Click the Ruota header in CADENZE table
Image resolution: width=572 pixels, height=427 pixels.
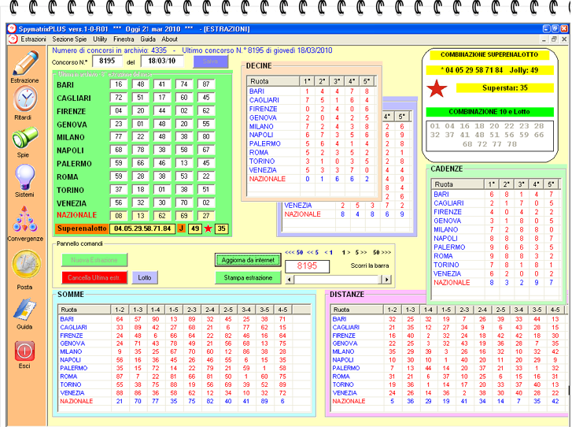tap(457, 184)
